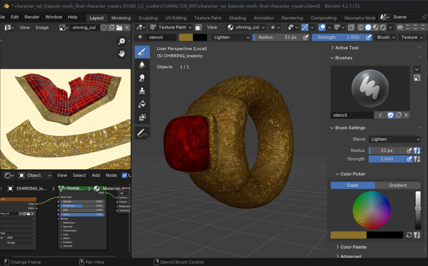Open the Render menu

tap(32, 17)
